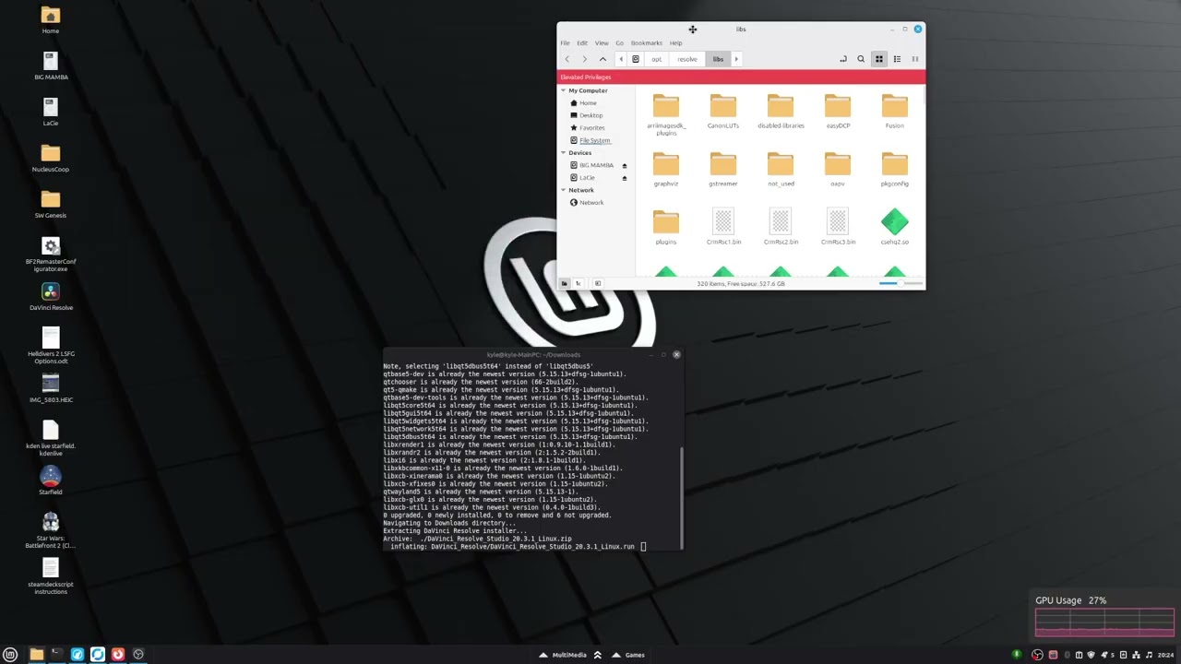The width and height of the screenshot is (1181, 664).
Task: Select CrmRsc2.bin file
Action: (781, 228)
